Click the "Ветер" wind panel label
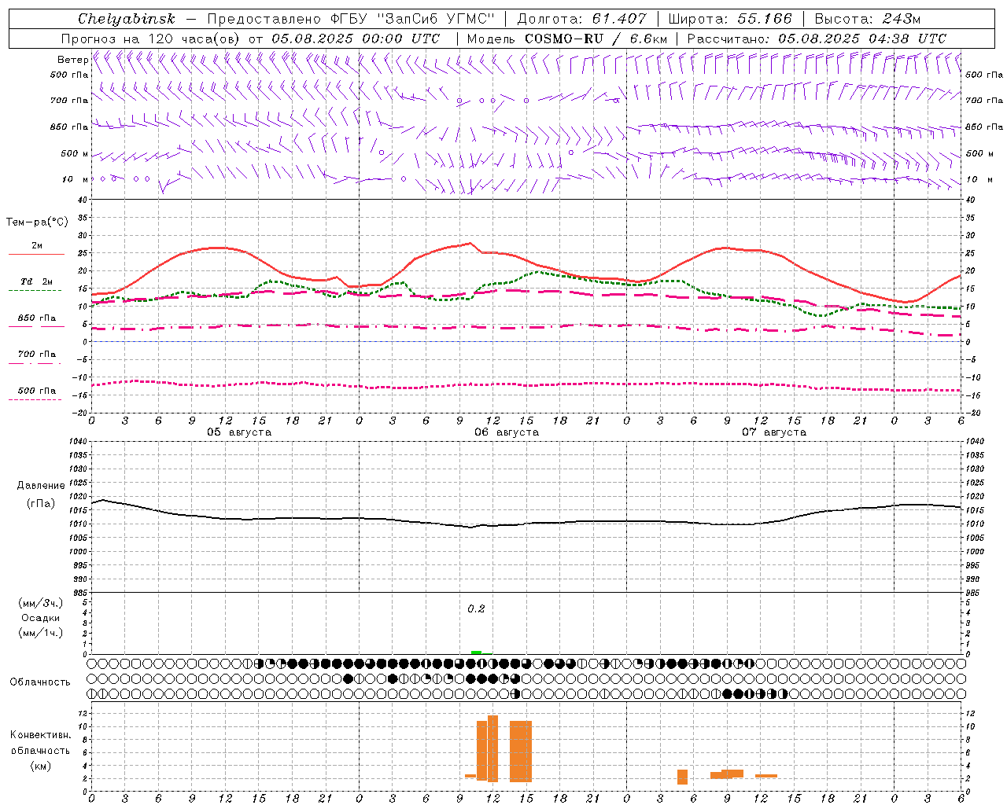Viewport: 1007px width, 805px height. point(72,60)
